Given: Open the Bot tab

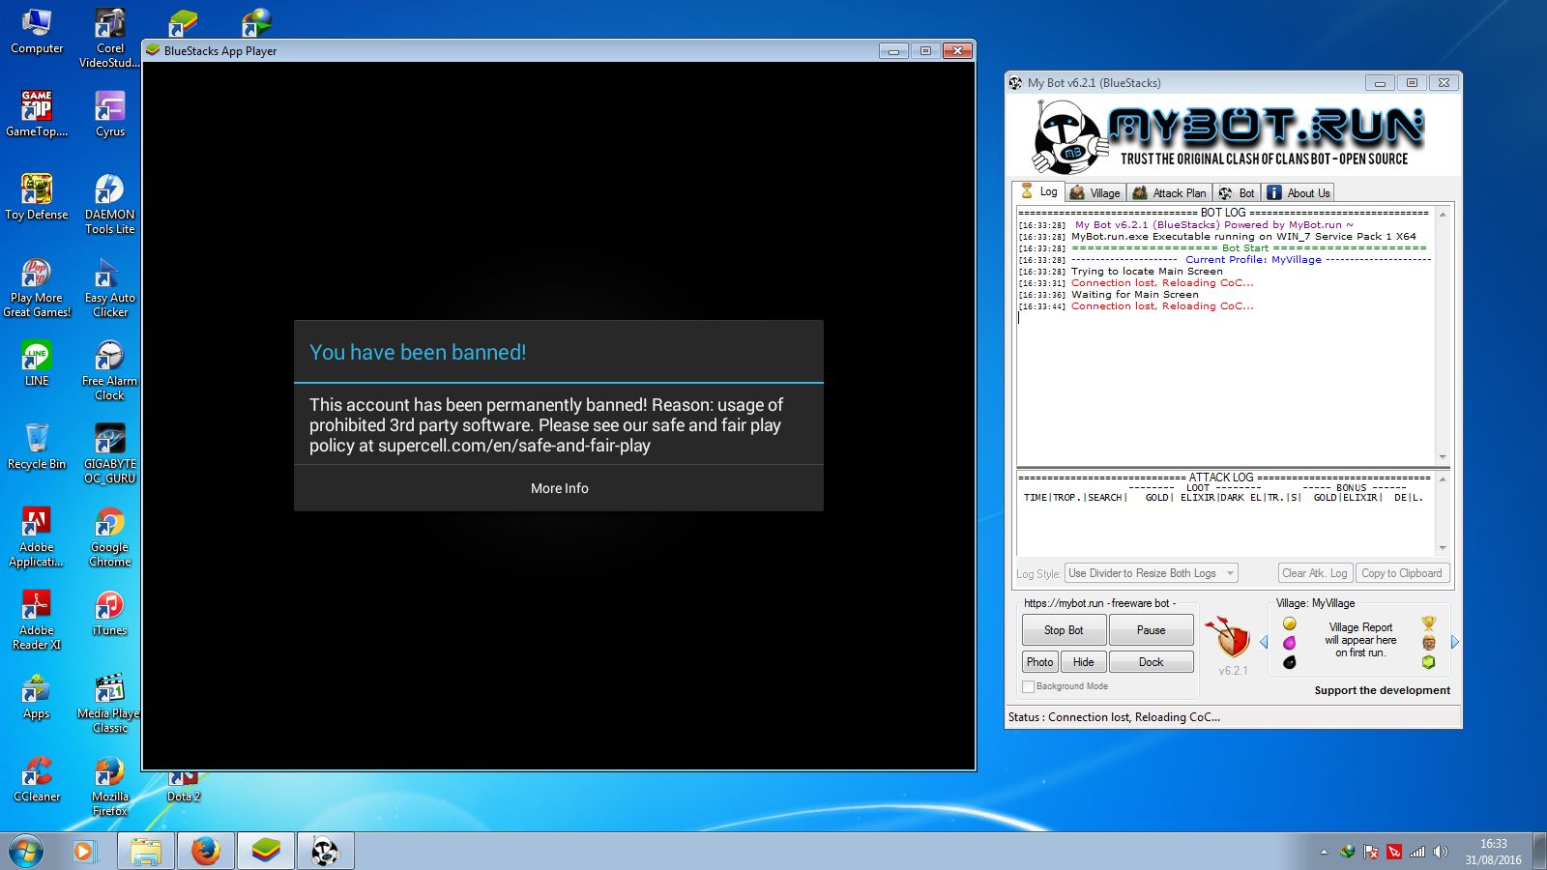Looking at the screenshot, I should pyautogui.click(x=1237, y=192).
